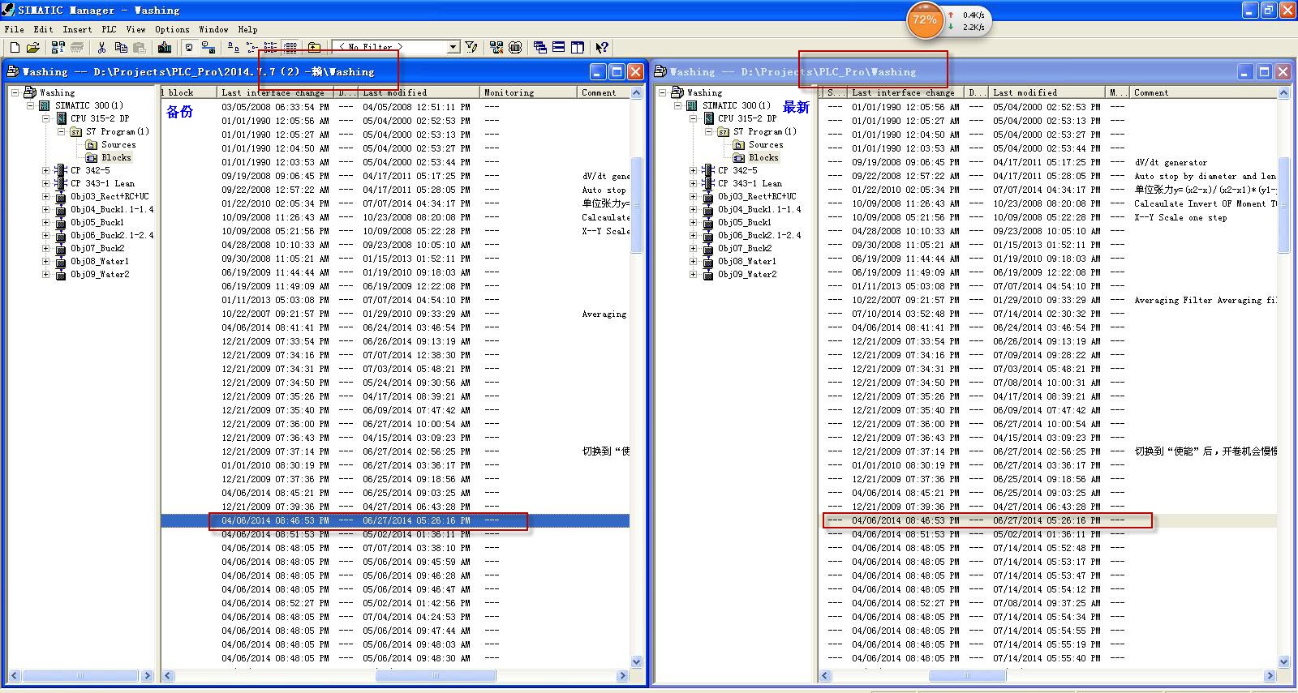Expand Obj05_Buck1 in right project tree
1298x693 pixels.
pos(694,222)
